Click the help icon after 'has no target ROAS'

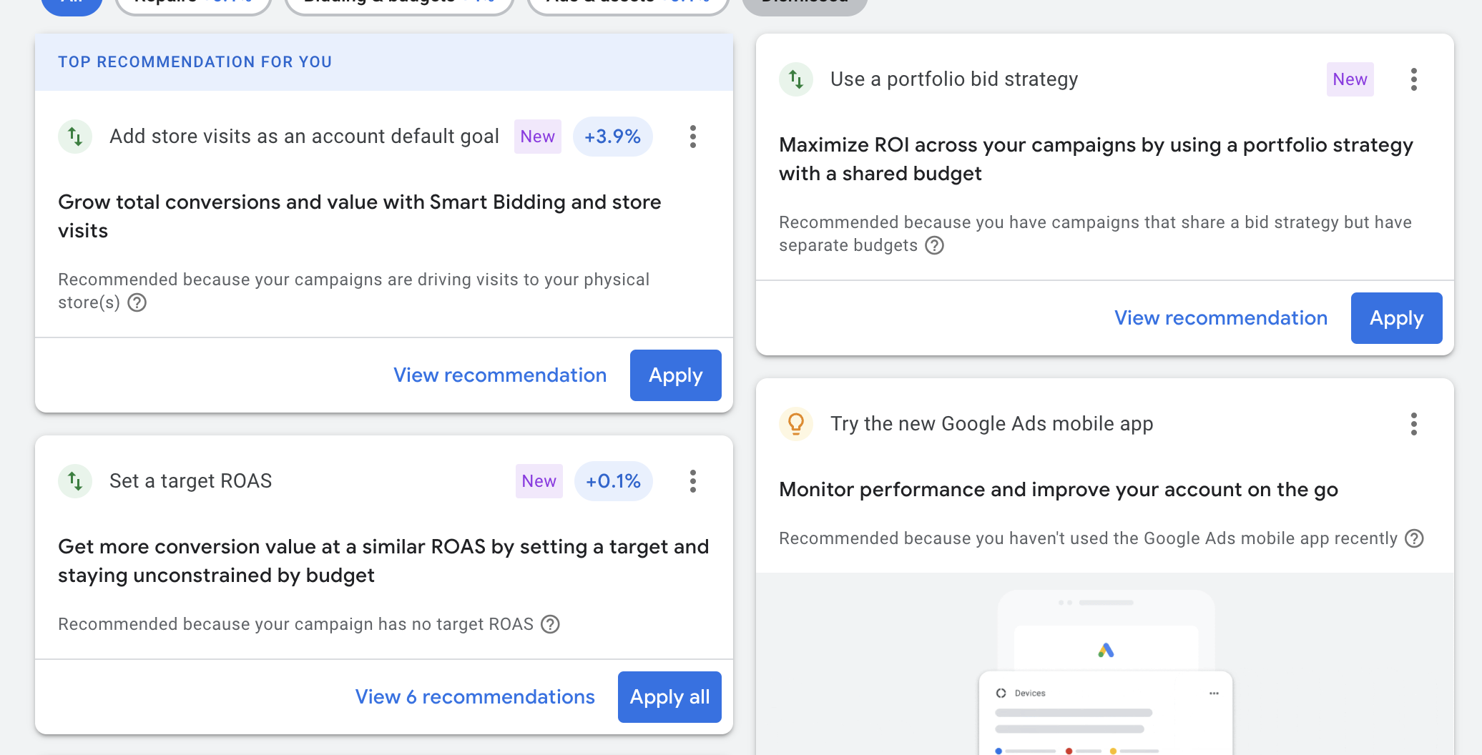pyautogui.click(x=550, y=624)
